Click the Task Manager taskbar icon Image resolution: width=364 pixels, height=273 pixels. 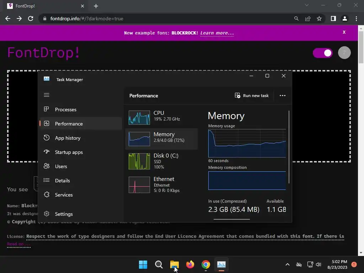tap(221, 264)
